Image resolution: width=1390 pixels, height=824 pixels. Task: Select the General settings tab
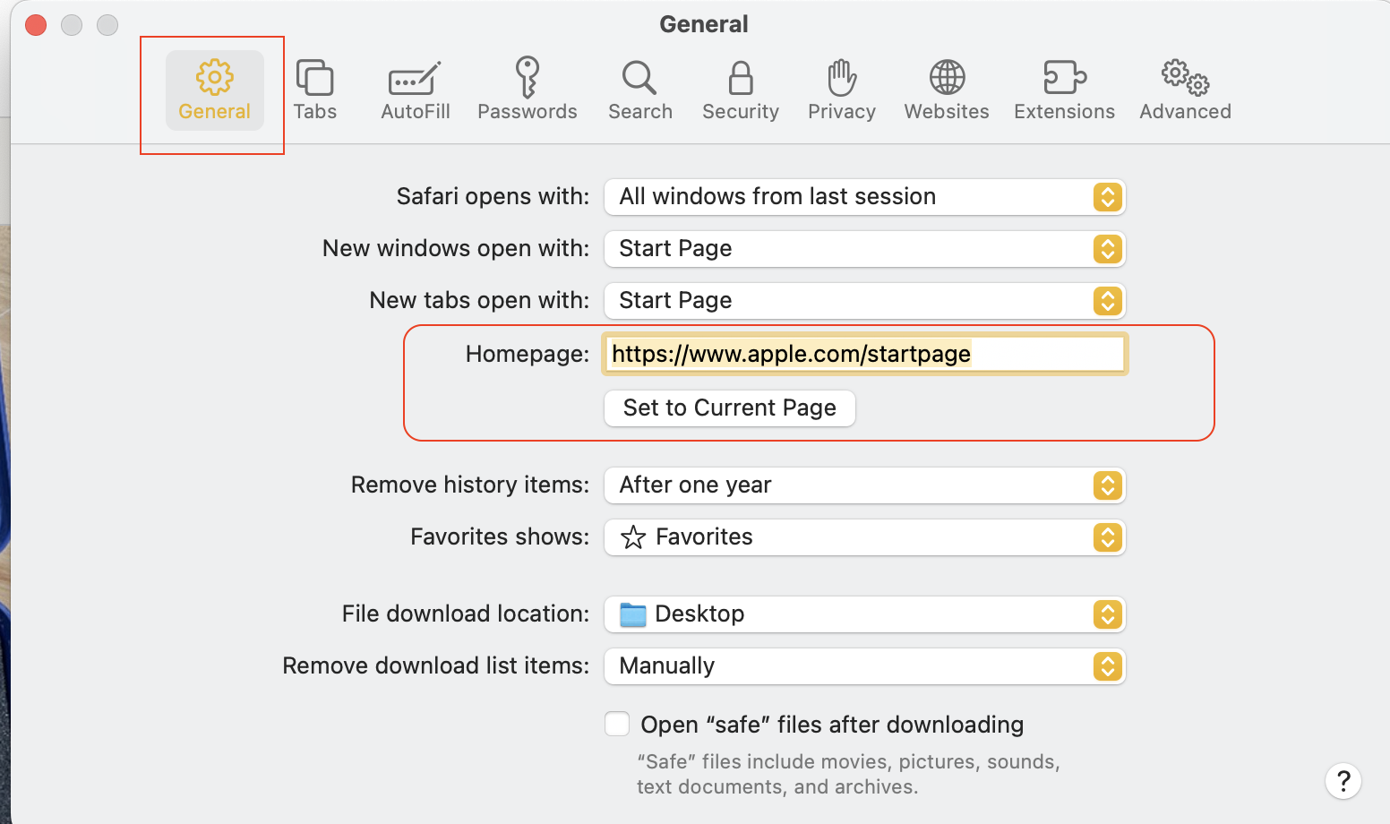pos(214,90)
